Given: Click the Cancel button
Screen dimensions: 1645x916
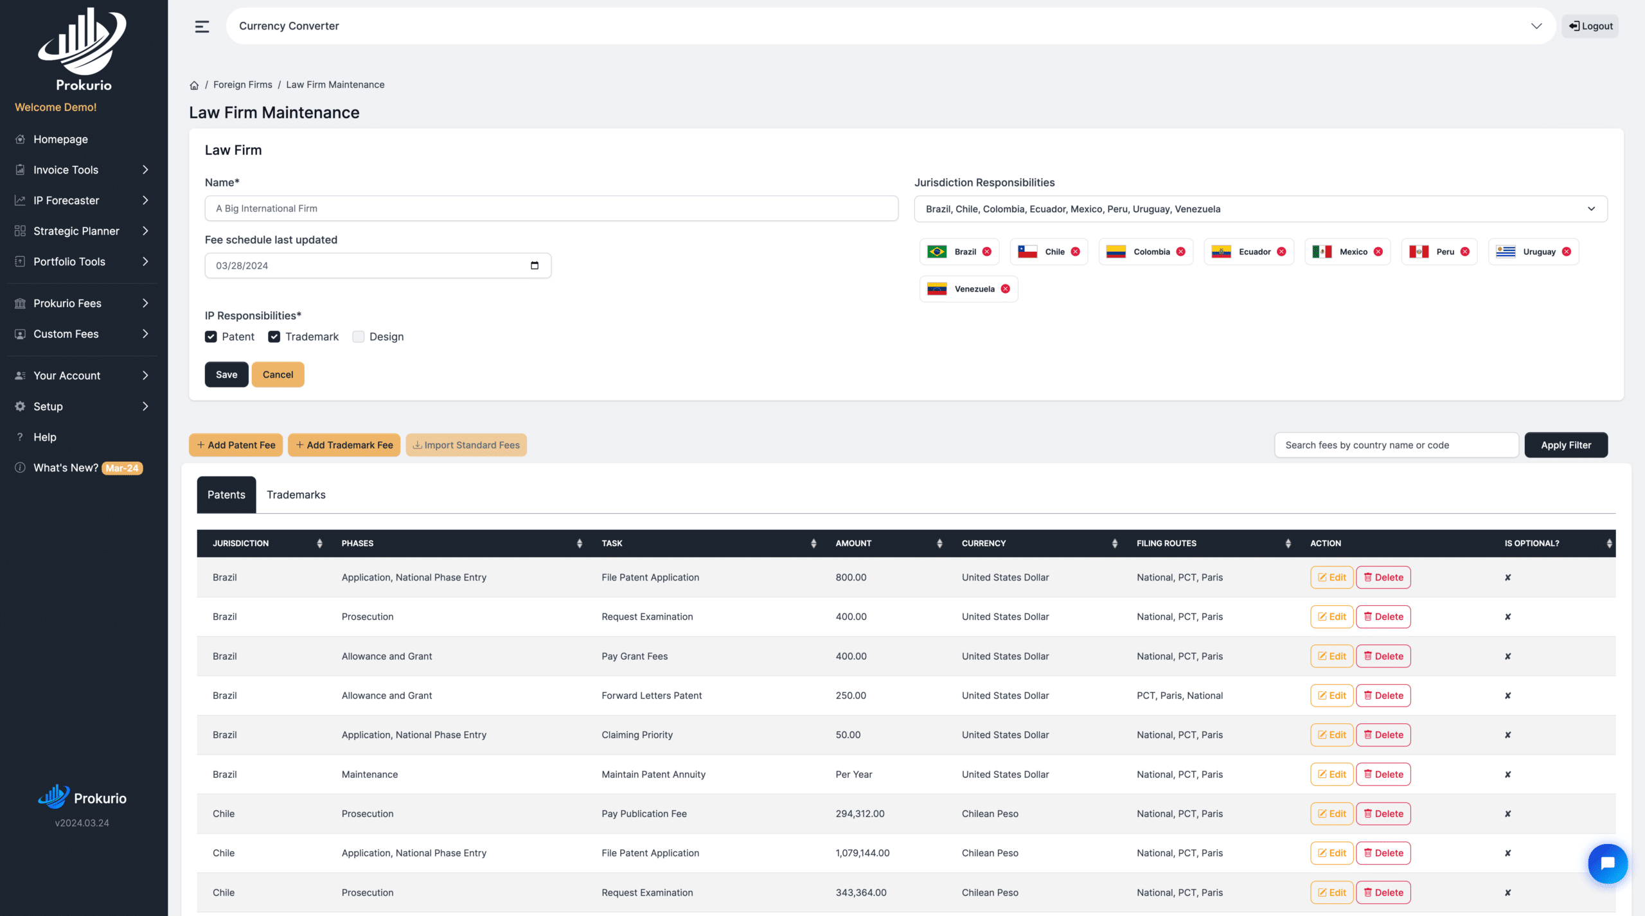Looking at the screenshot, I should point(278,374).
